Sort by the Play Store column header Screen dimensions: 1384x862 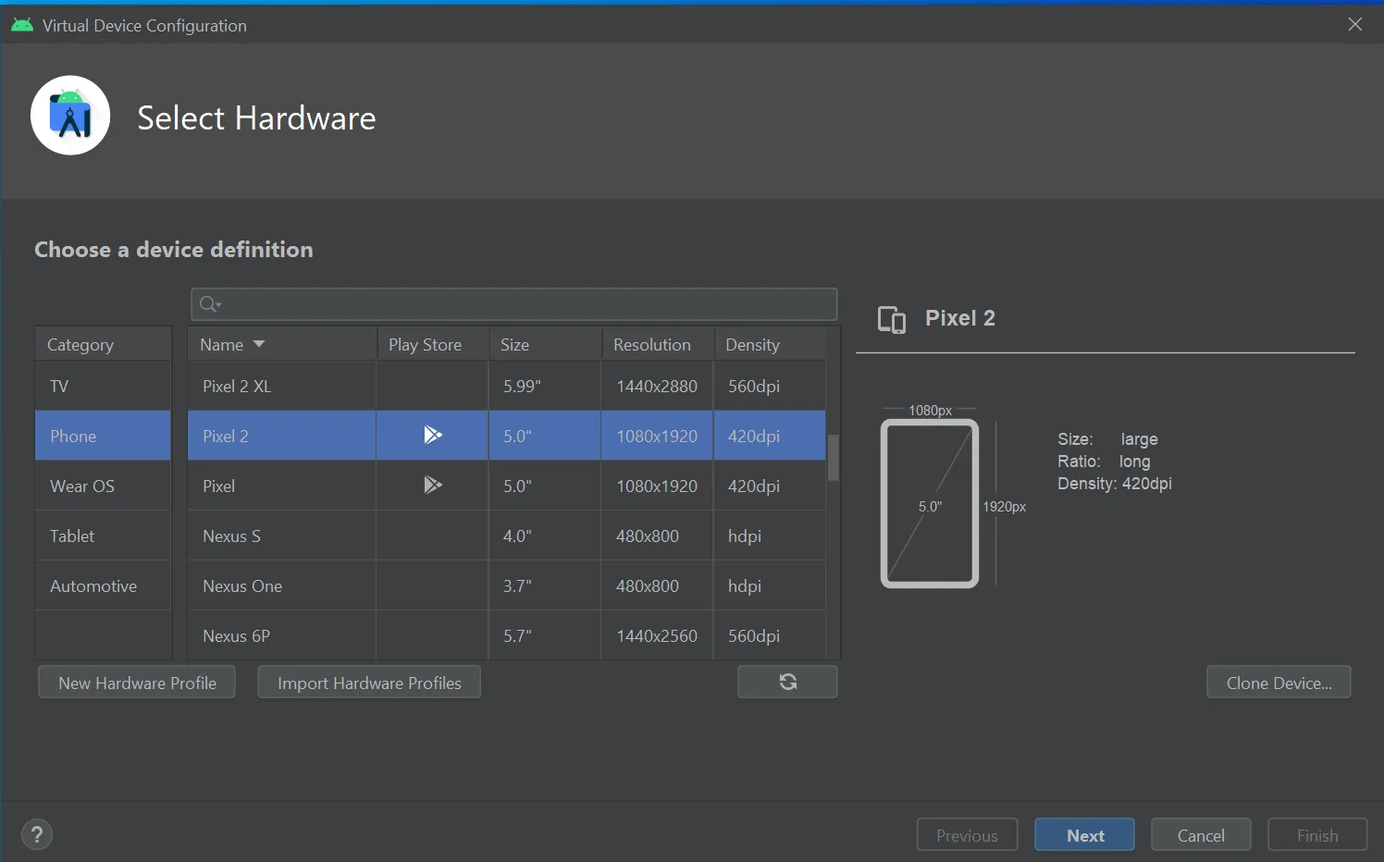tap(432, 344)
